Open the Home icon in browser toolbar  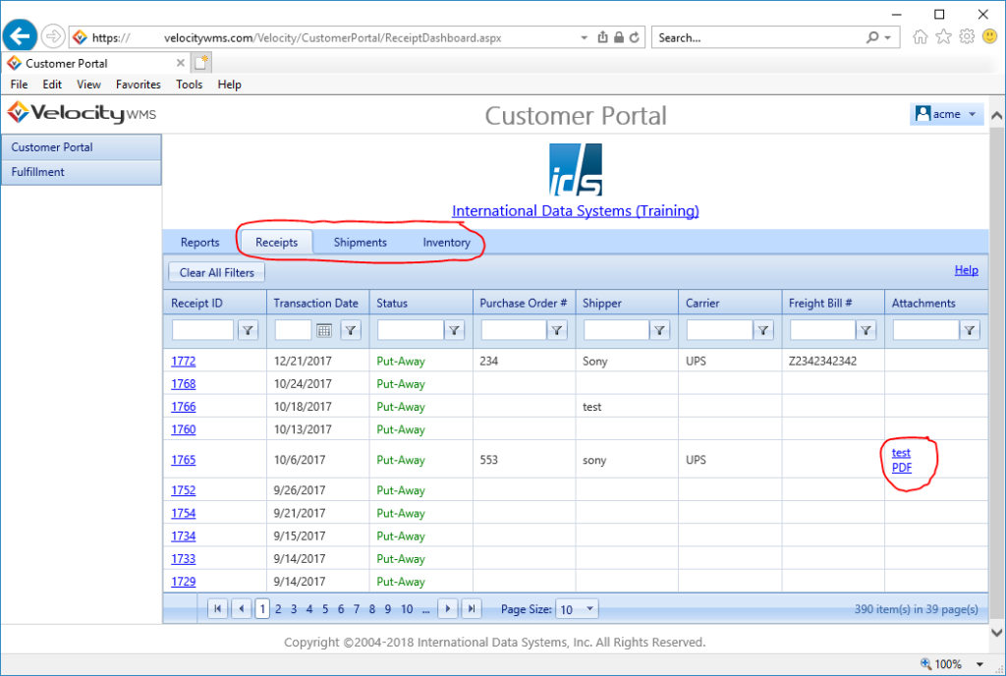click(x=921, y=37)
